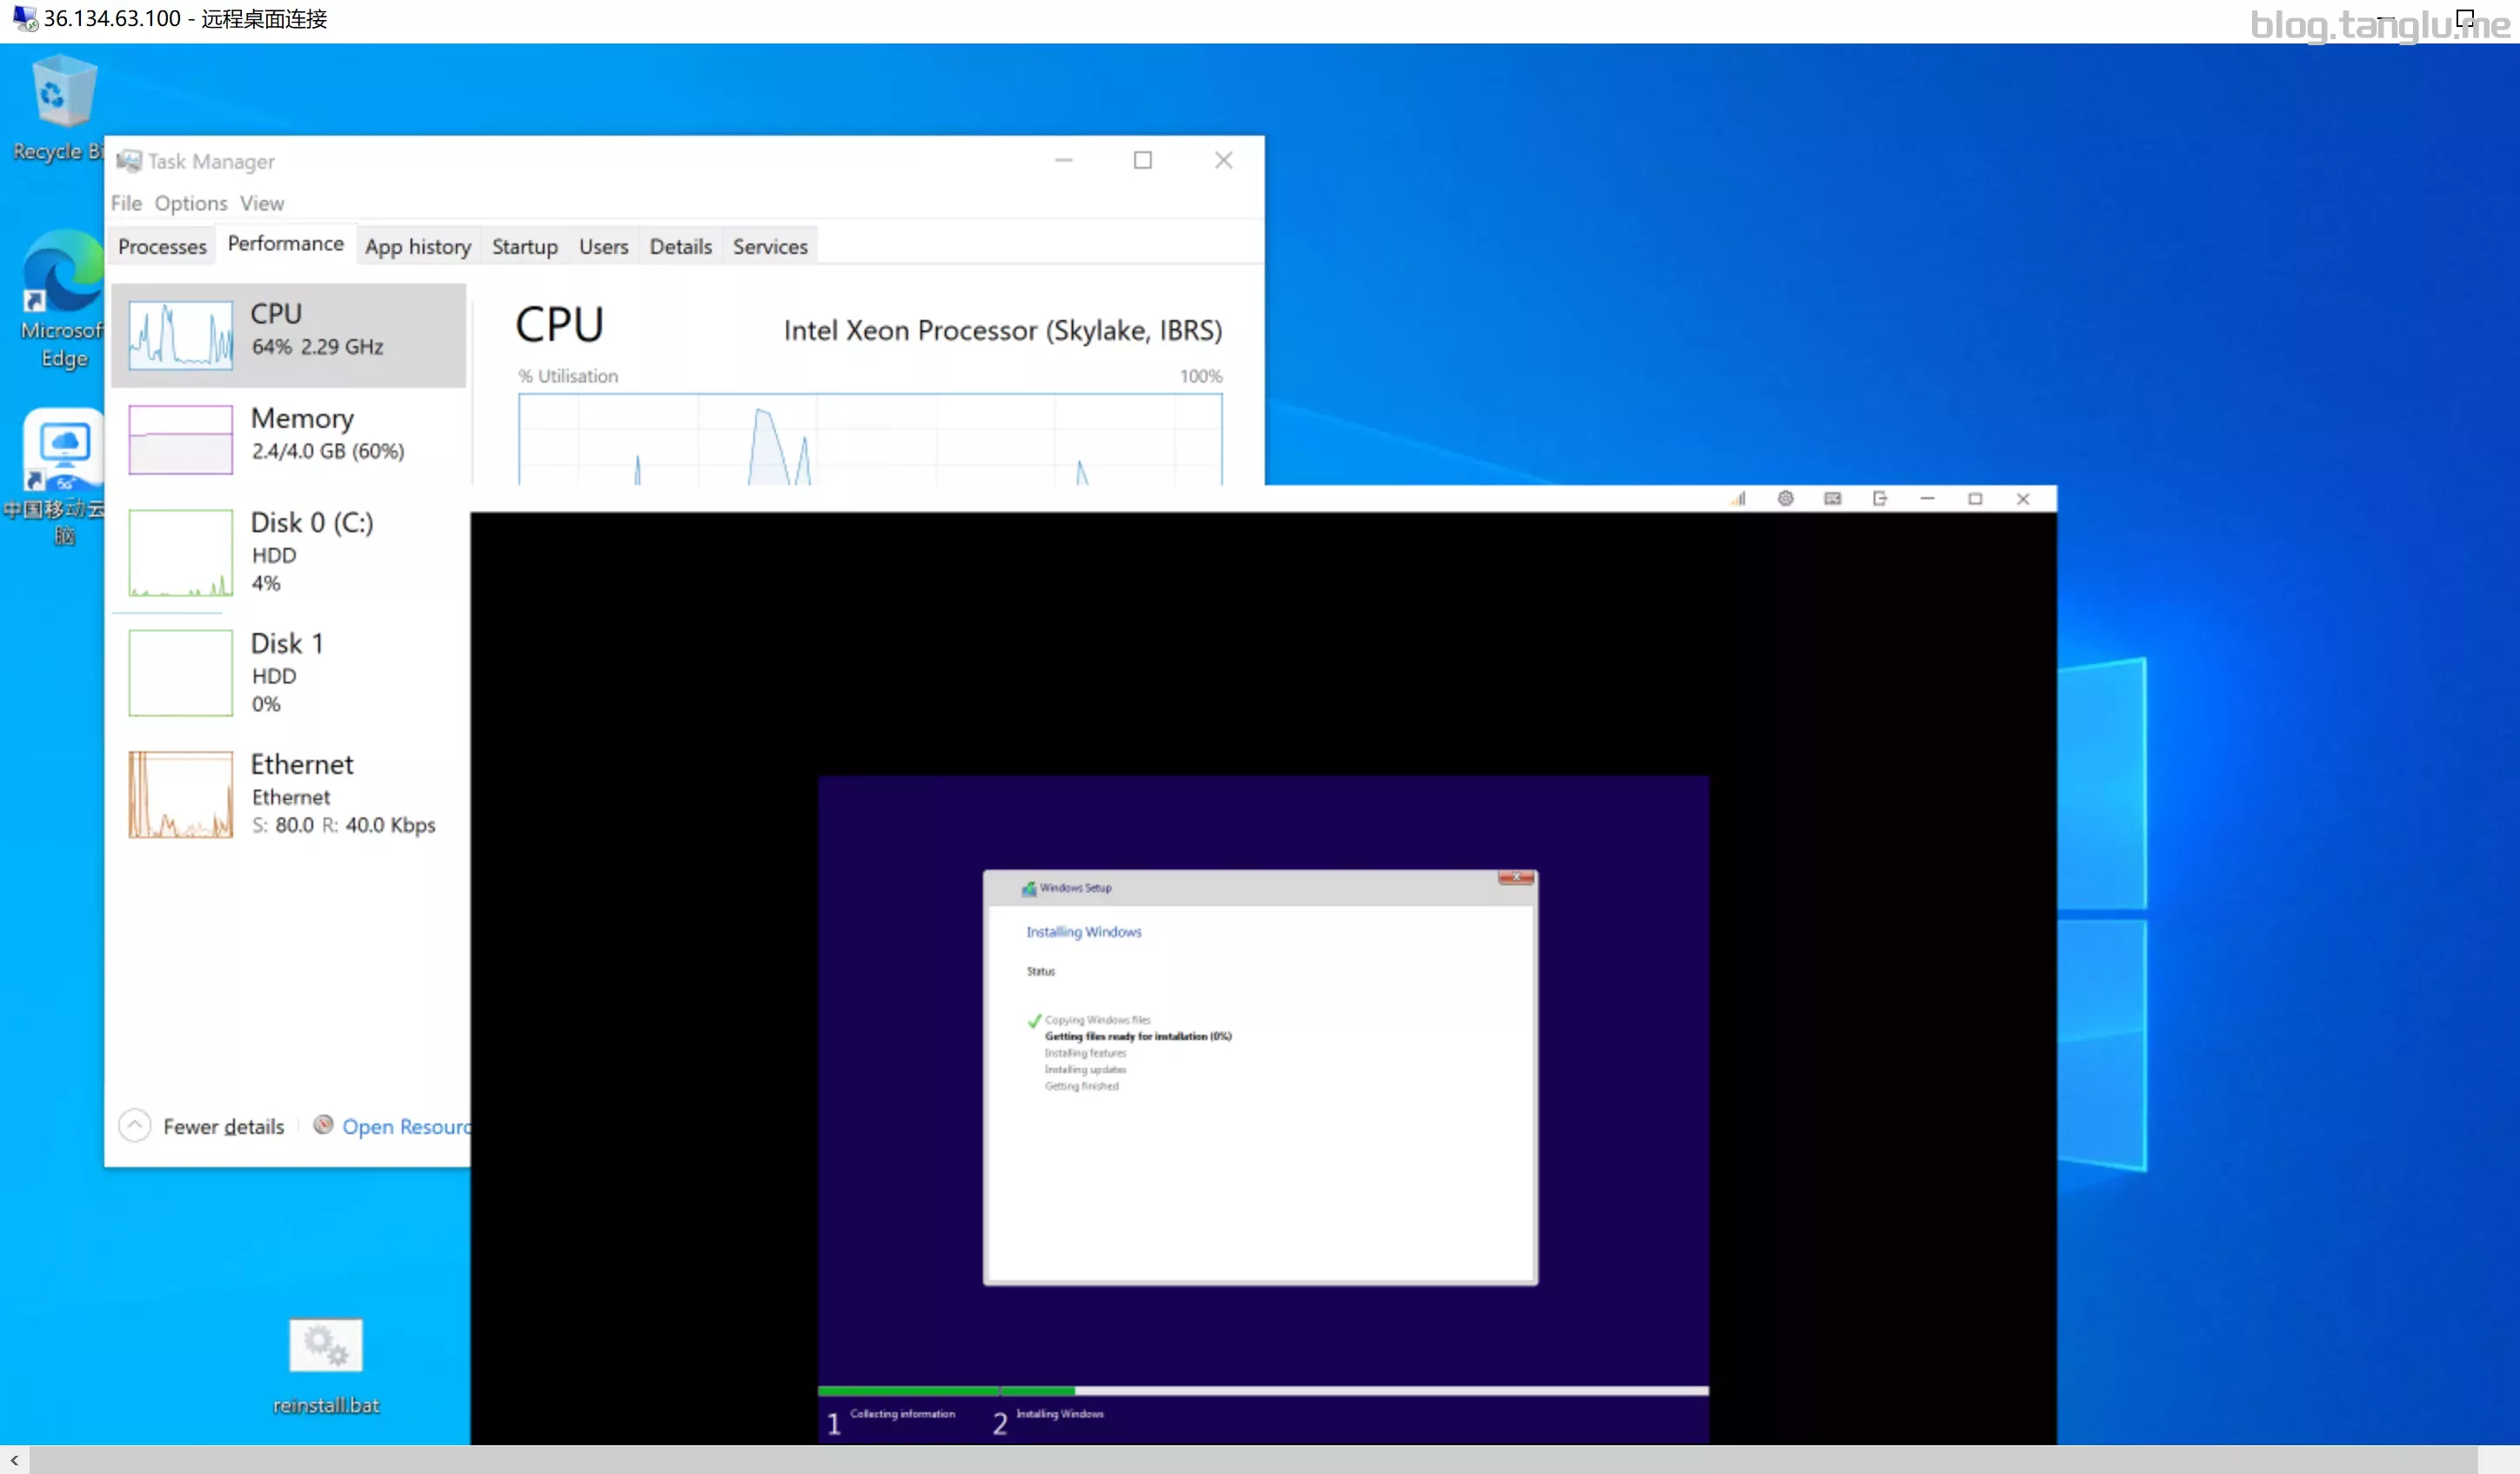Collapse Task Manager with Fewer details arrow
Screen dimensions: 2520x1474
point(135,1126)
